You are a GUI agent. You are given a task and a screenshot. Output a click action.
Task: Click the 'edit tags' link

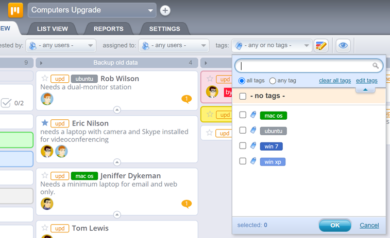coord(367,80)
